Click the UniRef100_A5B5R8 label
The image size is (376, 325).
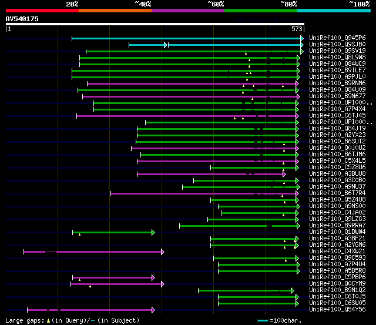click(x=337, y=271)
